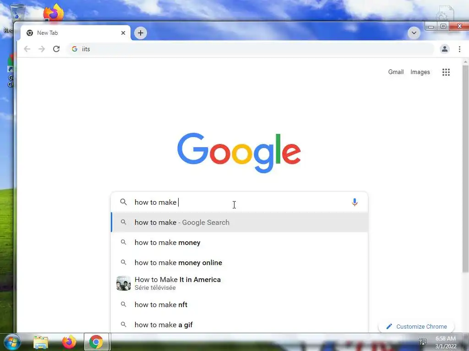Click the Chrome taskbar icon
The image size is (469, 351).
(x=96, y=342)
